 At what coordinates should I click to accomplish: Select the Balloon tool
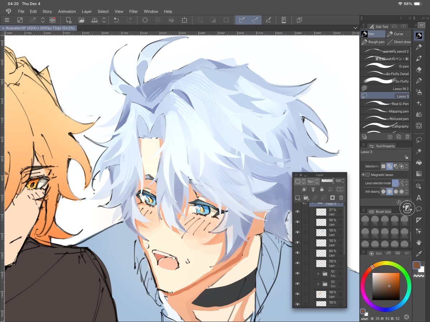(x=419, y=209)
